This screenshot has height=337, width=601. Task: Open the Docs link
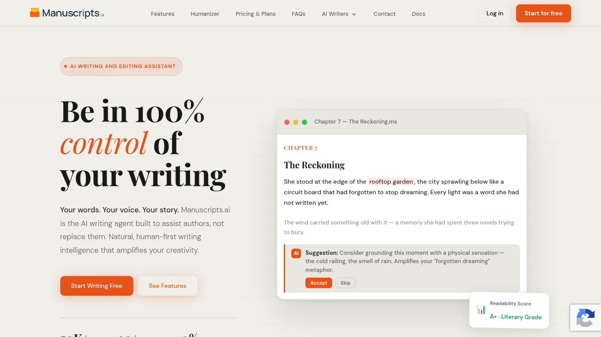coord(418,14)
